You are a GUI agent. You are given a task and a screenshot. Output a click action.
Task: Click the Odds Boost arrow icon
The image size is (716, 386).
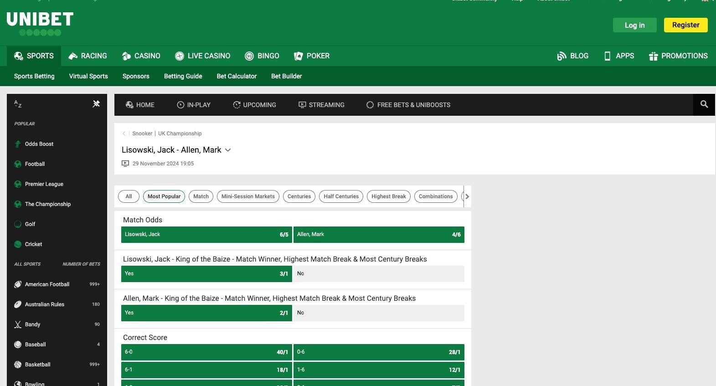(18, 144)
